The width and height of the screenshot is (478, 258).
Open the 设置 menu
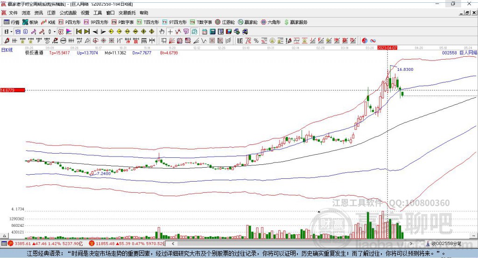pyautogui.click(x=85, y=13)
